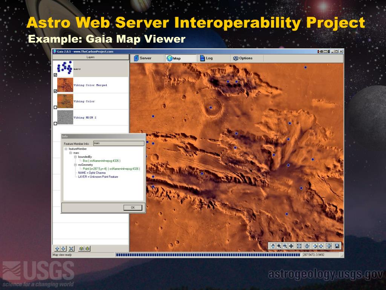386x290 pixels.
Task: Go to next map view arrow
Action: [321, 246]
